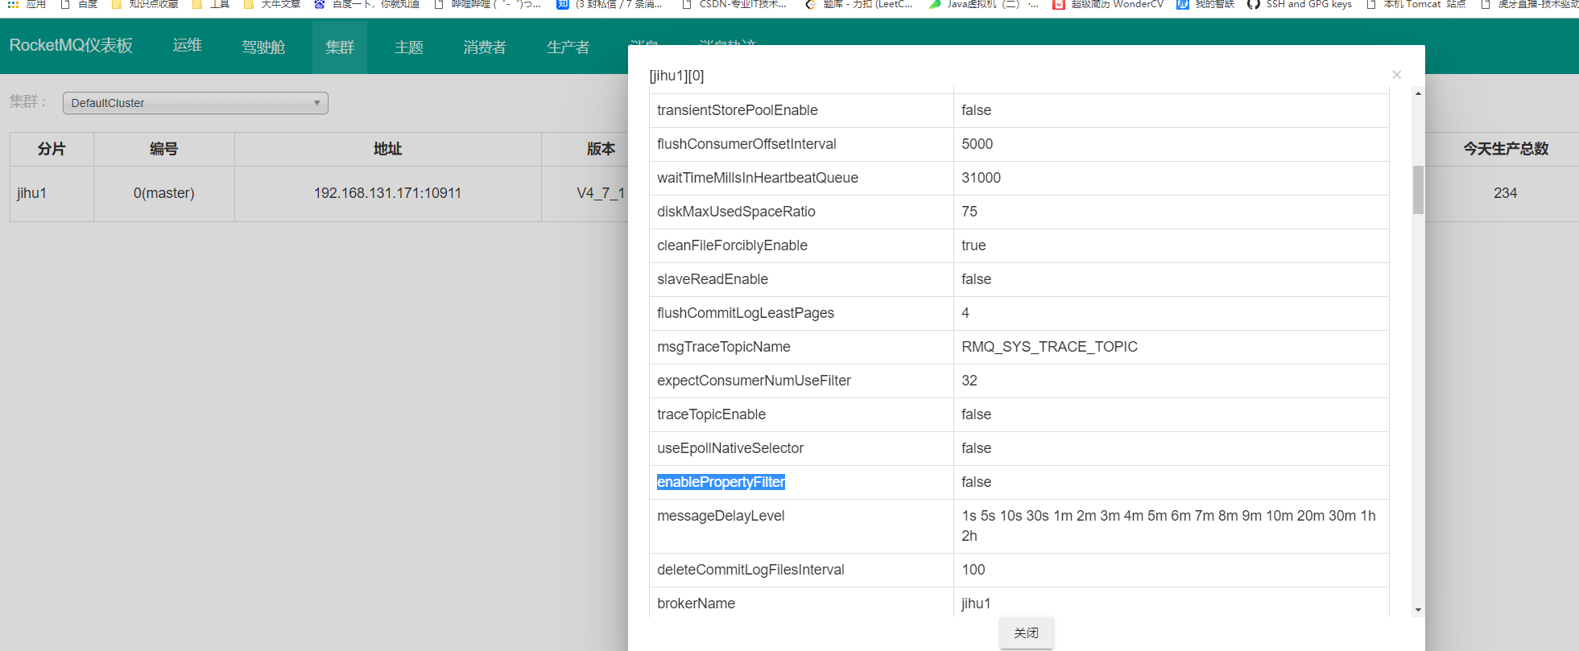Open the 消费者 tab
The image size is (1579, 651).
tap(485, 47)
